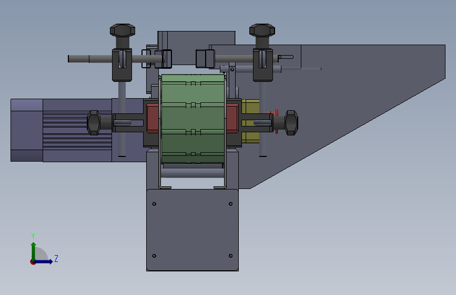Select the rectangular base plate with four holes
The image size is (456, 295).
192,230
